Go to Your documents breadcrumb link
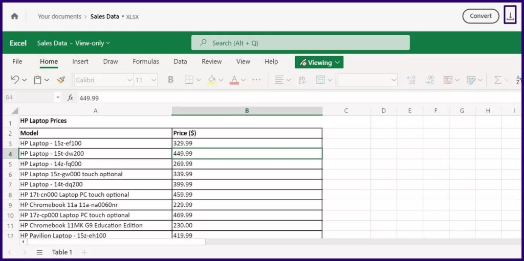 [x=59, y=16]
